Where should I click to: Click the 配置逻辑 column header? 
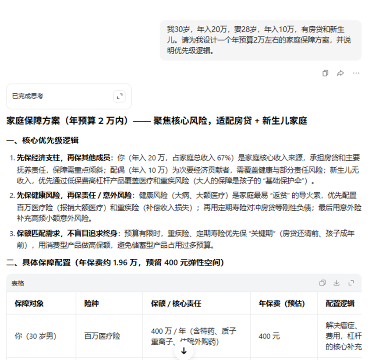click(340, 303)
